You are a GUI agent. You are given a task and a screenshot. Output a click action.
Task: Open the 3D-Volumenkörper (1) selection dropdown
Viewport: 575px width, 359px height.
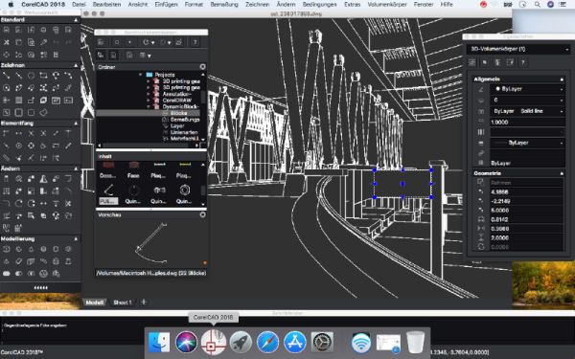pyautogui.click(x=518, y=49)
